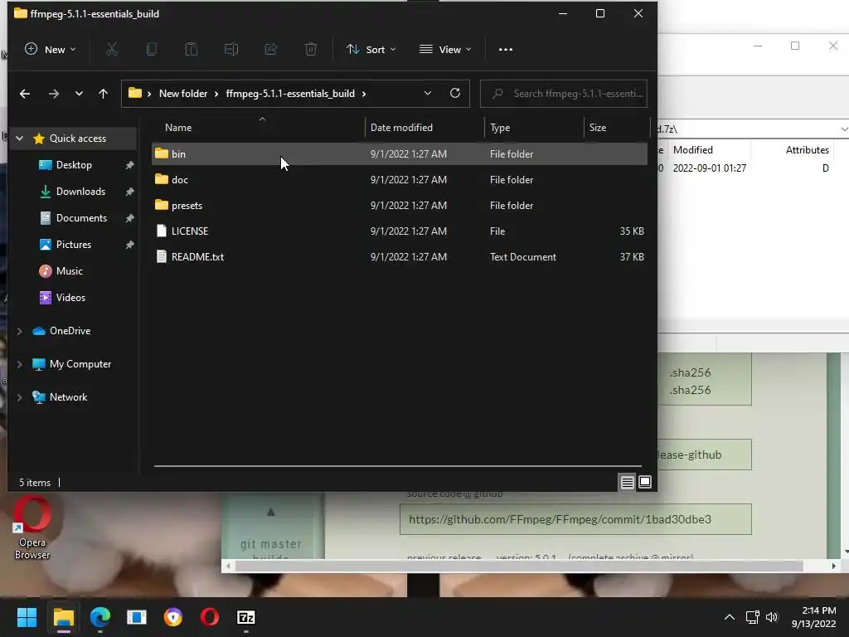Open the New item dropdown

pyautogui.click(x=51, y=49)
